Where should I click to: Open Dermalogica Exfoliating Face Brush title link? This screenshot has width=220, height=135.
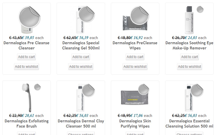click(27, 124)
